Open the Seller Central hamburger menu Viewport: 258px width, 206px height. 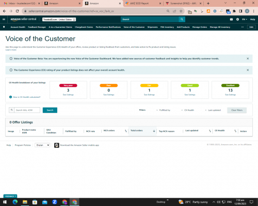tap(4, 19)
